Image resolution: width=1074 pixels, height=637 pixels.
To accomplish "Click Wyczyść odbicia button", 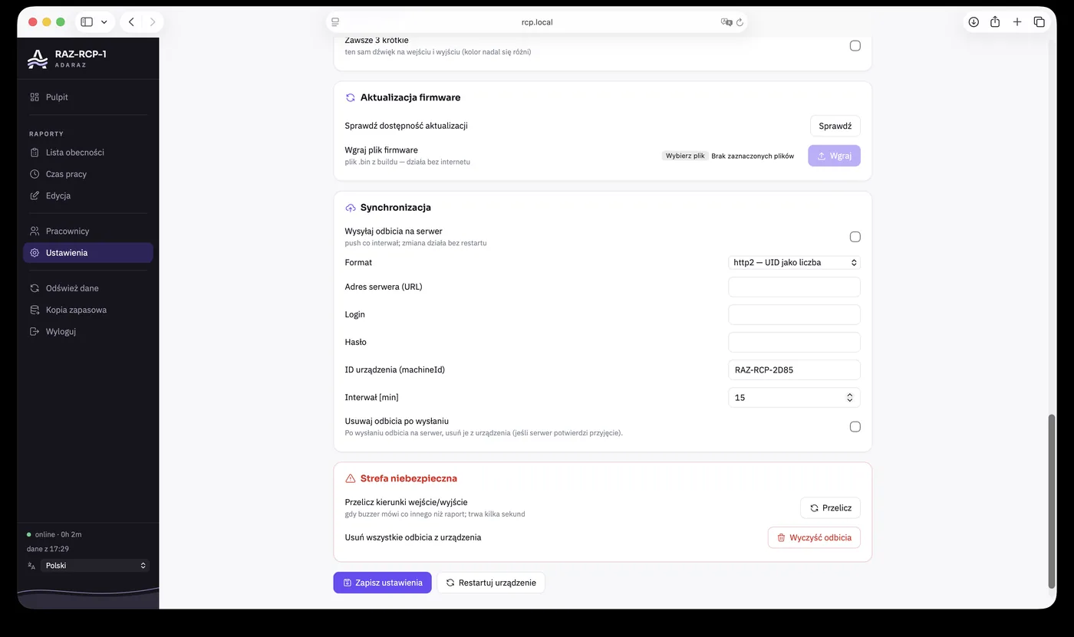I will (x=814, y=537).
